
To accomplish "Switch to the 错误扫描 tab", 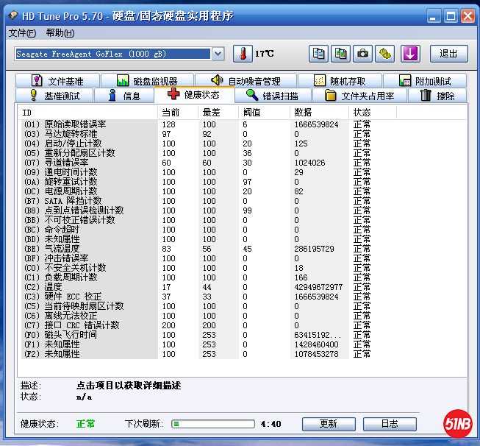I will [x=273, y=96].
